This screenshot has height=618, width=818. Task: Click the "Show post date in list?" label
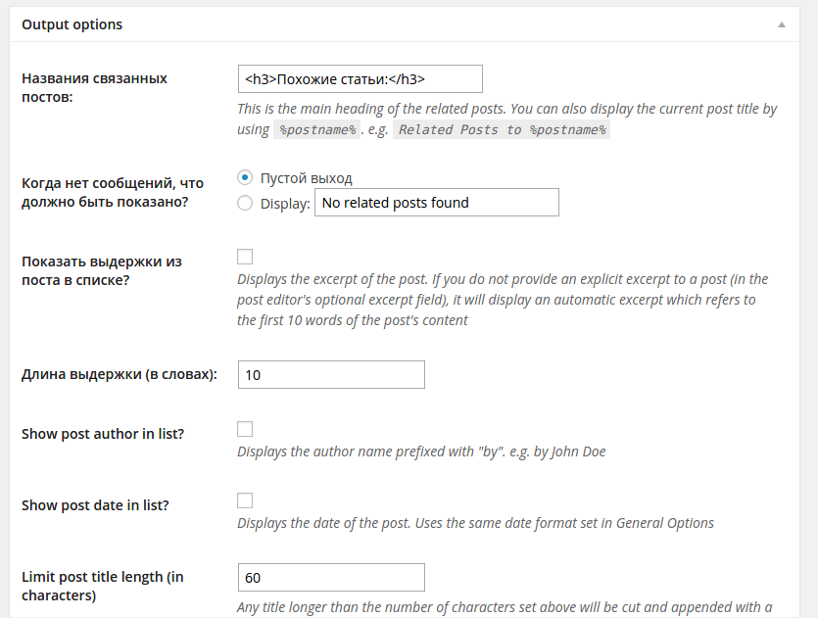click(95, 505)
